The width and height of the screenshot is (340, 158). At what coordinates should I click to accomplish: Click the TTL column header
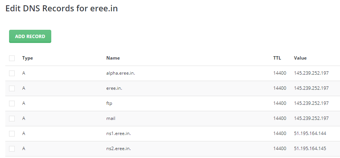(x=277, y=58)
